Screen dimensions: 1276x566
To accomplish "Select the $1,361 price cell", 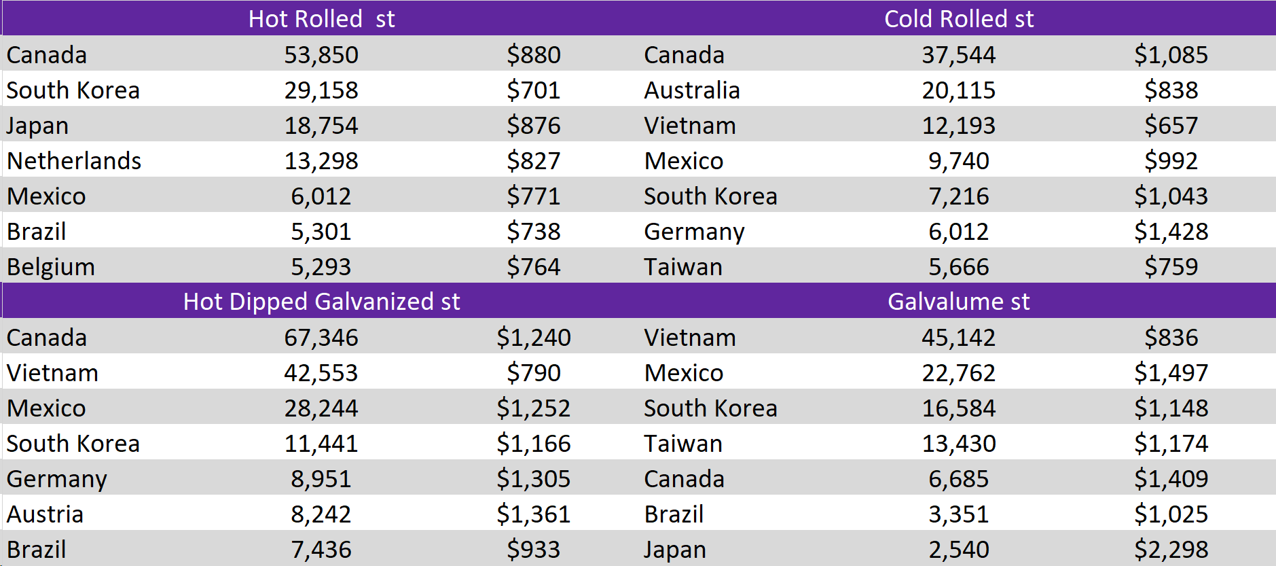I will 533,514.
